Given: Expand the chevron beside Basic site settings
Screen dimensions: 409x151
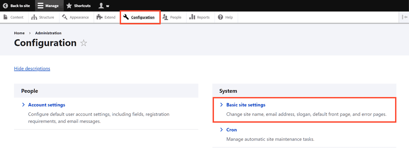Looking at the screenshot, I should pyautogui.click(x=222, y=105).
